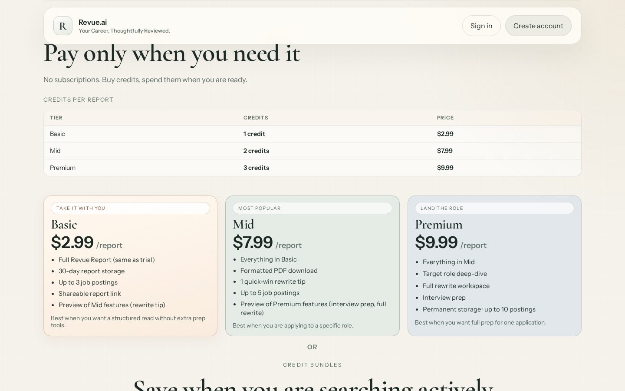Click the Revue.ai R logo icon
625x391 pixels.
click(x=63, y=26)
